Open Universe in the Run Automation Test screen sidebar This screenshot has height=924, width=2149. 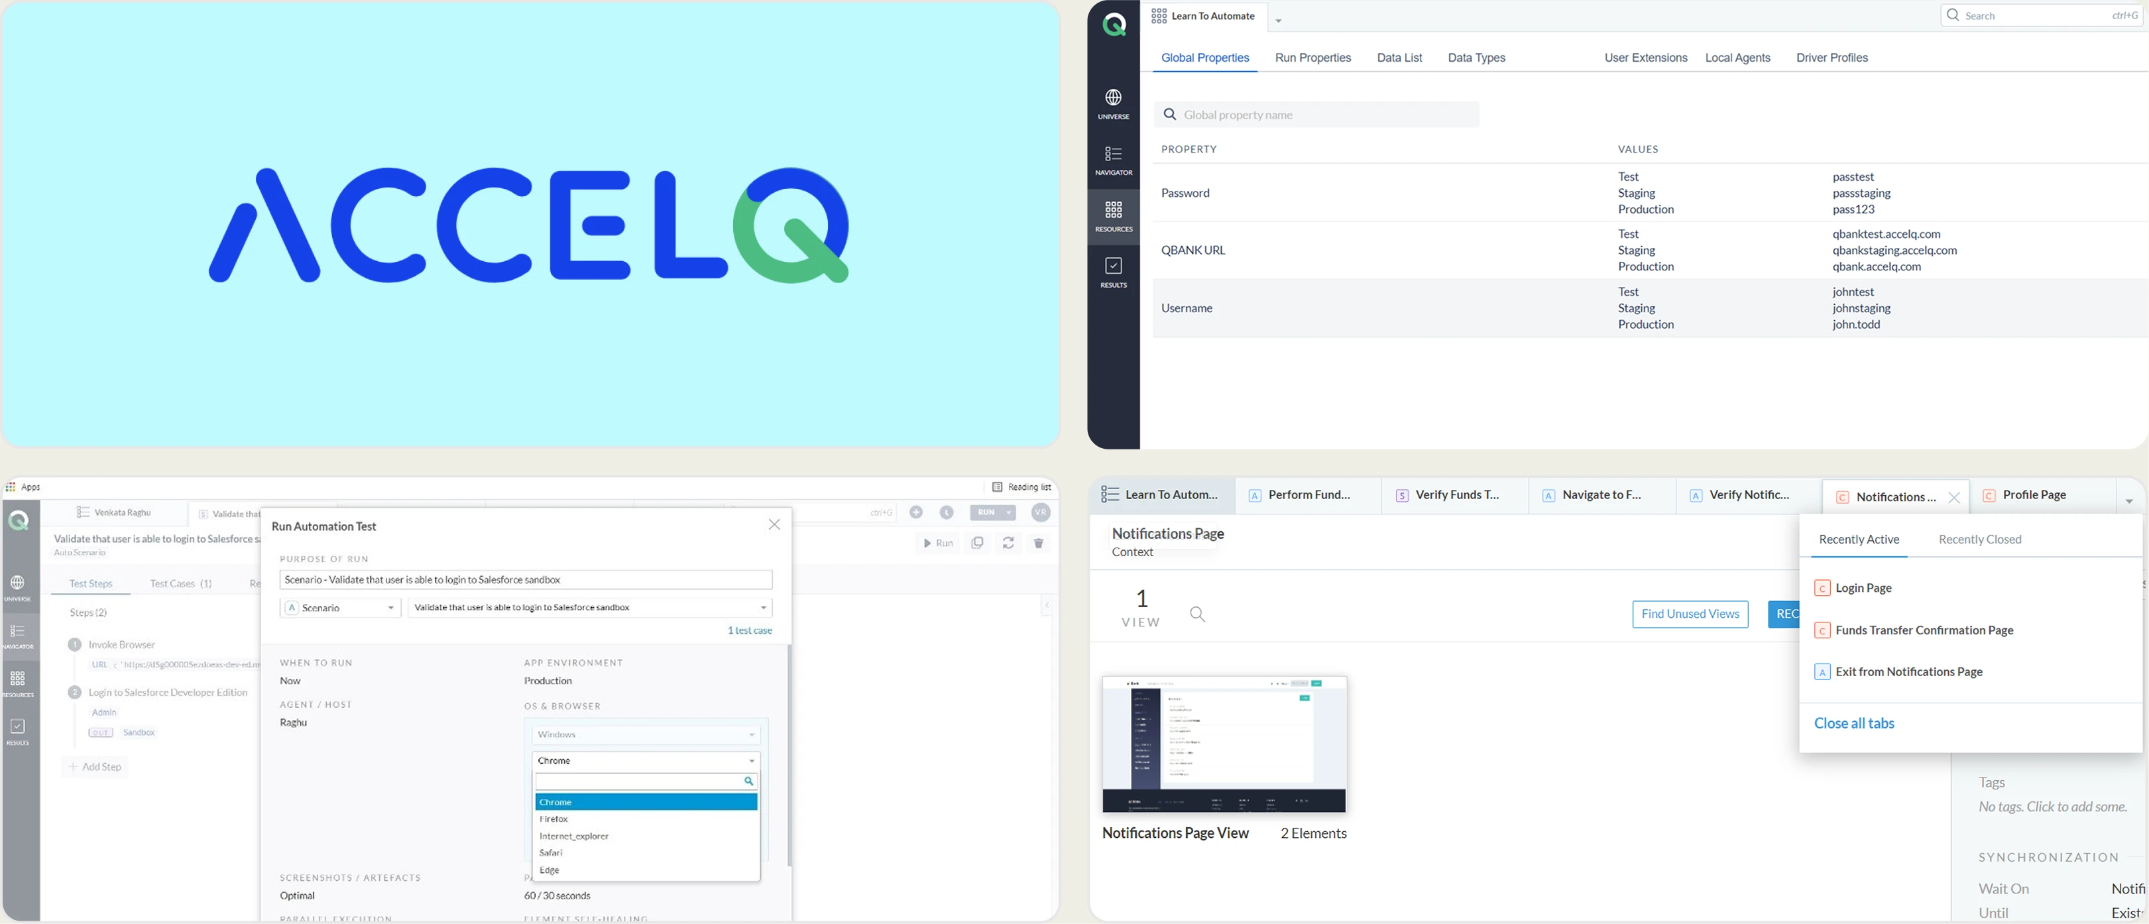17,587
